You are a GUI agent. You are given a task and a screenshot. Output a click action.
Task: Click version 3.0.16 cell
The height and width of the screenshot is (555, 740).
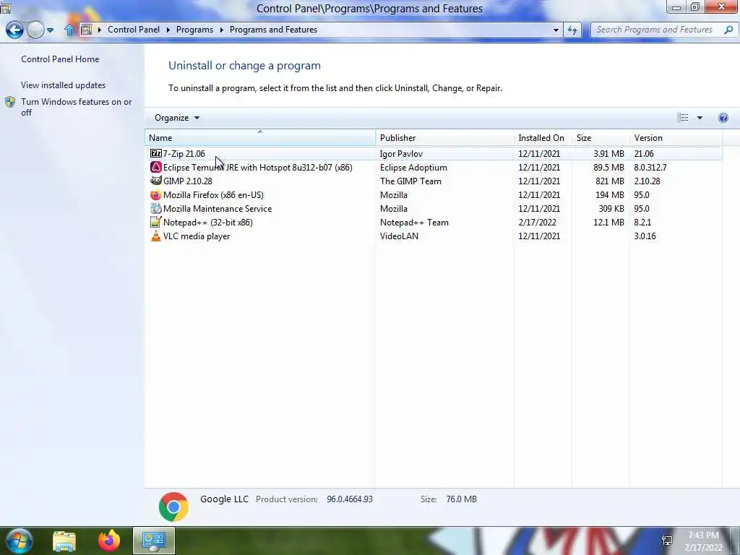[645, 236]
